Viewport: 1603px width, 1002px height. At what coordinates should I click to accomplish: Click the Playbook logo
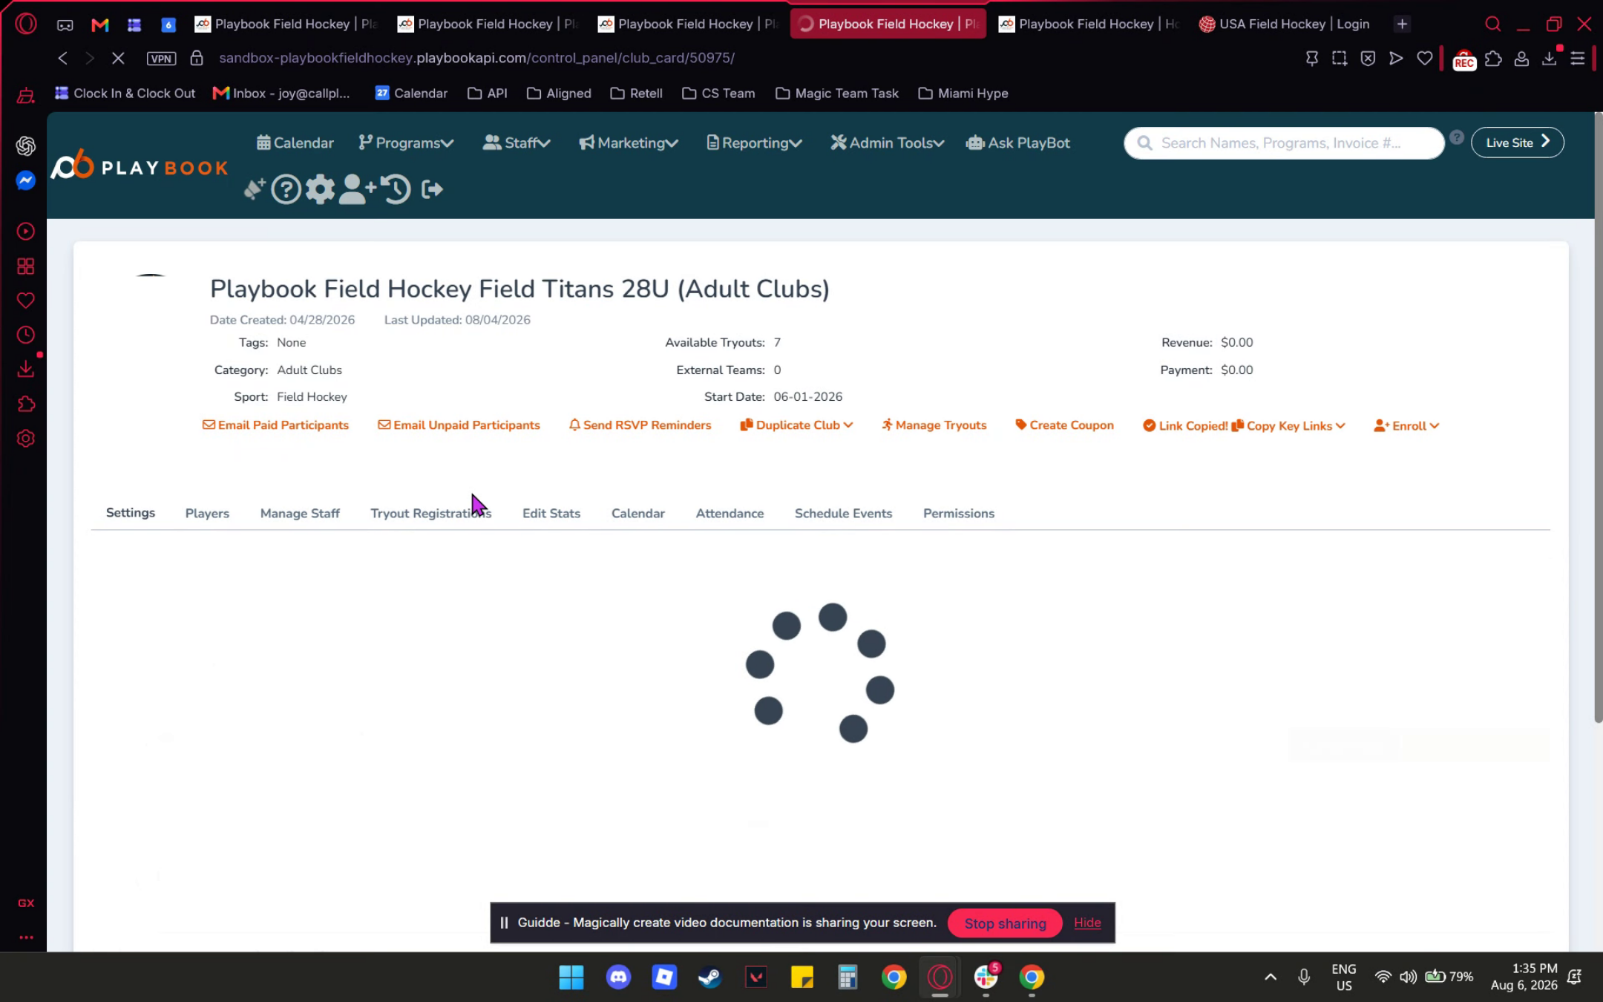pyautogui.click(x=140, y=165)
